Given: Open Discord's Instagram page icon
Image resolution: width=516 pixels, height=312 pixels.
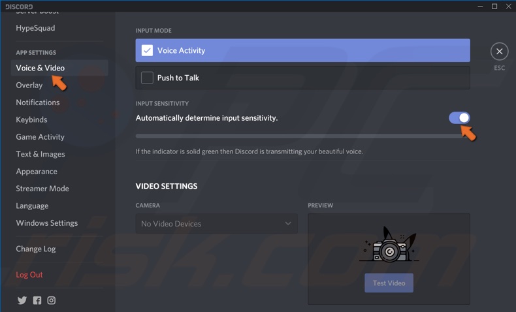Looking at the screenshot, I should 52,300.
